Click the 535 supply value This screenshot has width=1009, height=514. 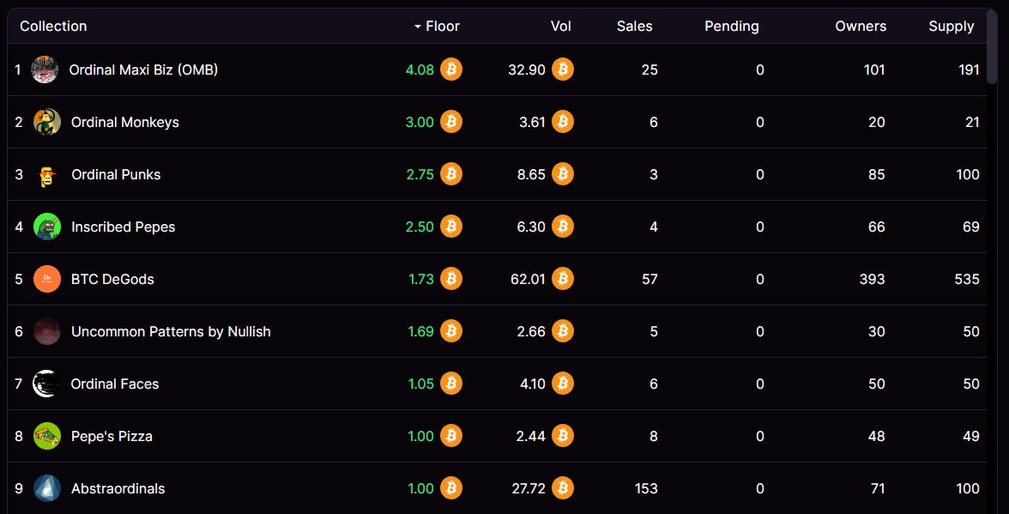click(967, 279)
